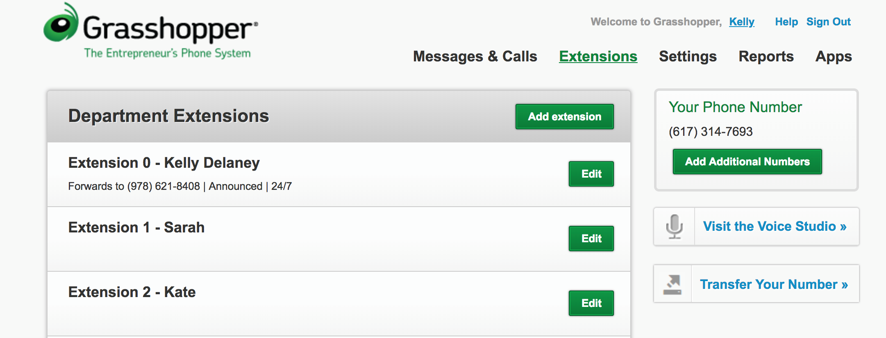The height and width of the screenshot is (338, 886).
Task: Visit the Voice Studio
Action: pos(775,226)
